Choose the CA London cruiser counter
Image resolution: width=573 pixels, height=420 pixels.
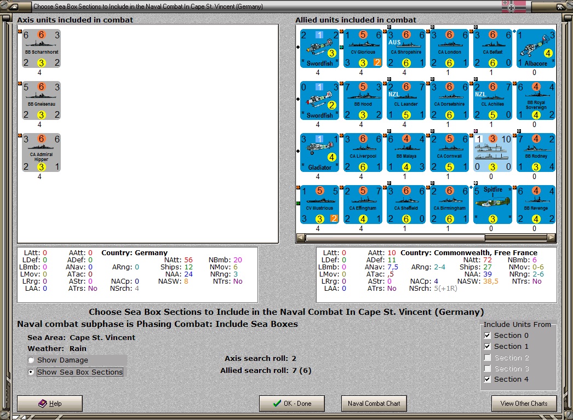click(x=450, y=49)
